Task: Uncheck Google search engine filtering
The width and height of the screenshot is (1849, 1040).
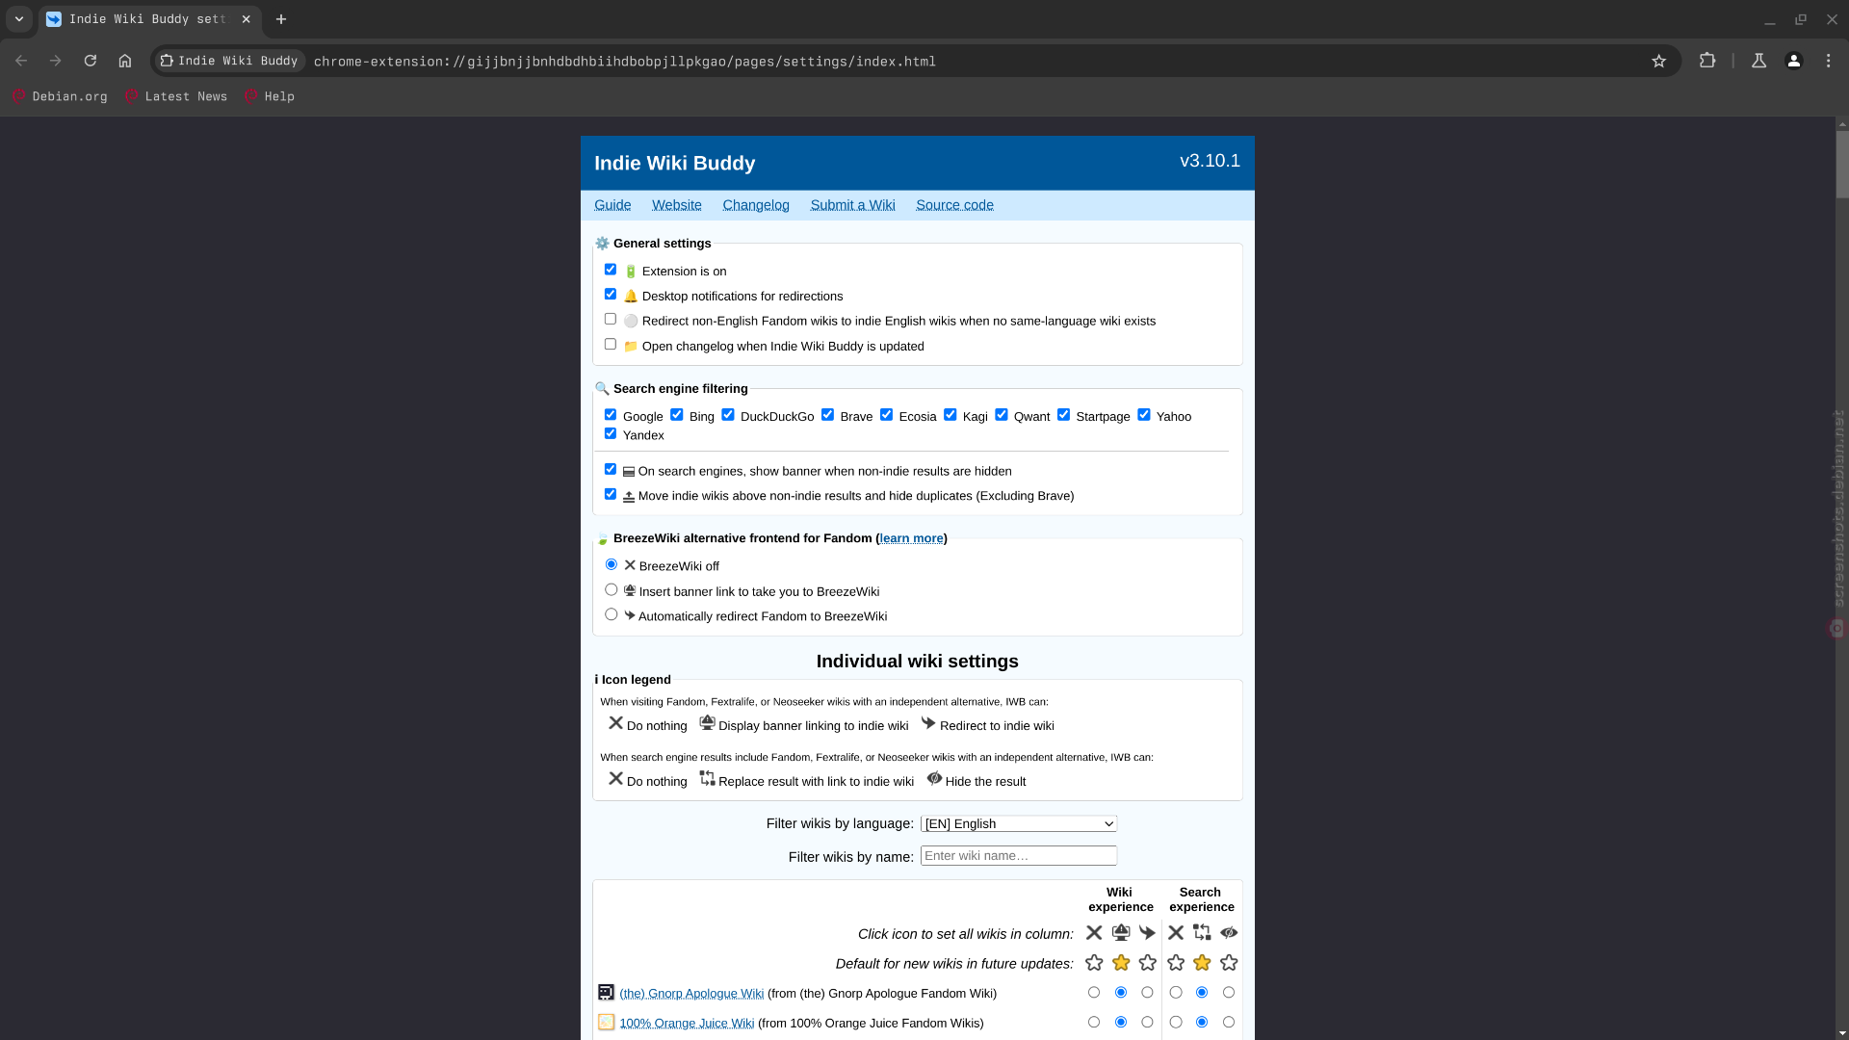Action: pyautogui.click(x=611, y=415)
